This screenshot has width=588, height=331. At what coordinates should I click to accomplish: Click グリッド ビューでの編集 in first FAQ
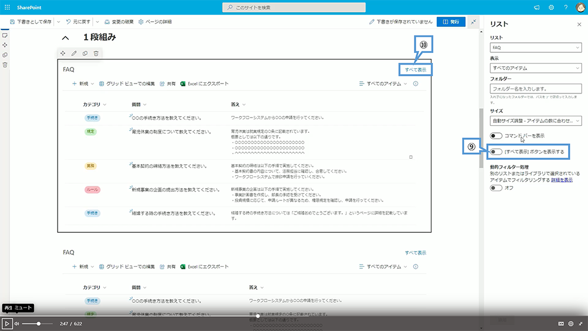pyautogui.click(x=127, y=83)
